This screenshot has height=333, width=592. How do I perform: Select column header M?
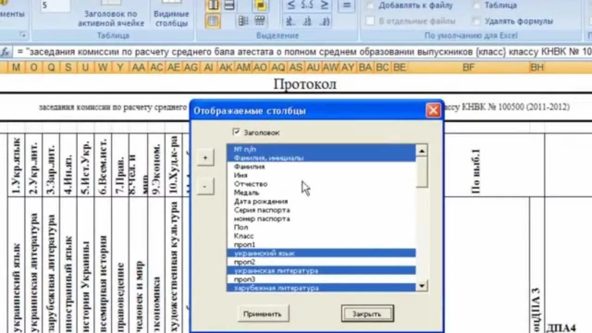(x=16, y=68)
